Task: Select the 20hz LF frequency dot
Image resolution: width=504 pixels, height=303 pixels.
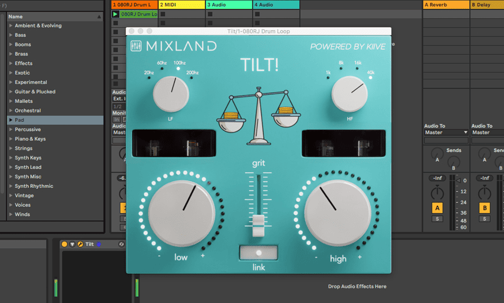Action: pyautogui.click(x=149, y=78)
